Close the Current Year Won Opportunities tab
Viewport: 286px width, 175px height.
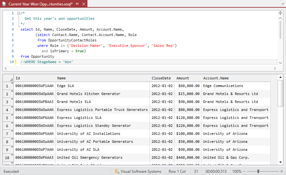(x=84, y=4)
